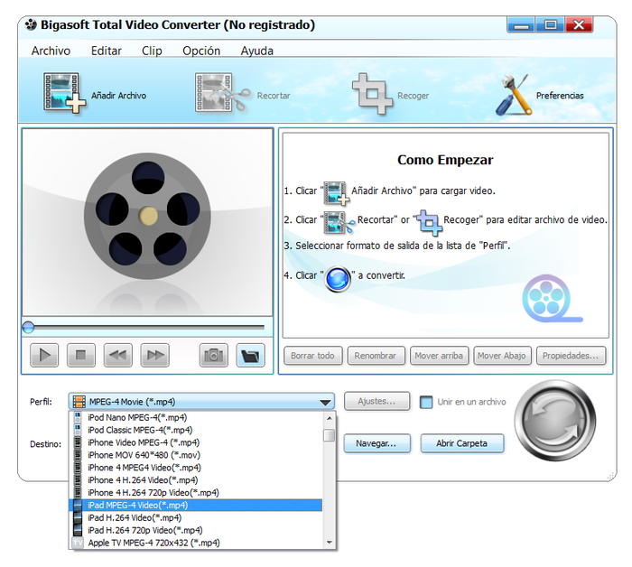This screenshot has height=567, width=632.
Task: Click the fast-forward button
Action: click(x=154, y=355)
